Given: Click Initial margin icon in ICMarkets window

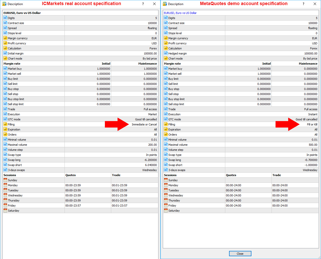Looking at the screenshot, I should coord(5,53).
